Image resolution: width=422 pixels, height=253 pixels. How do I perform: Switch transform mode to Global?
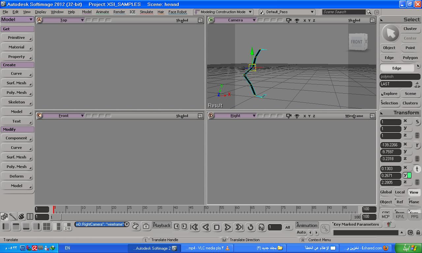(386, 192)
